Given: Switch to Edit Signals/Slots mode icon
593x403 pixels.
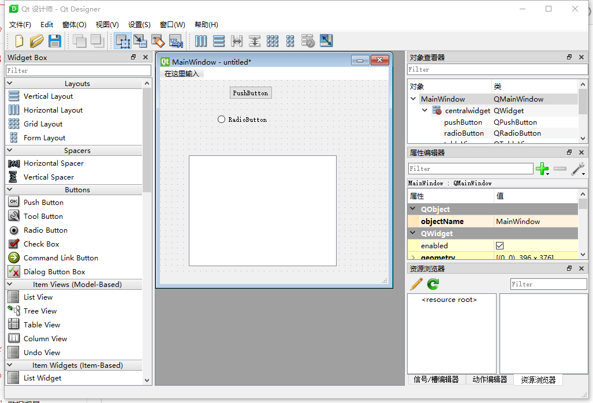Looking at the screenshot, I should click(140, 41).
